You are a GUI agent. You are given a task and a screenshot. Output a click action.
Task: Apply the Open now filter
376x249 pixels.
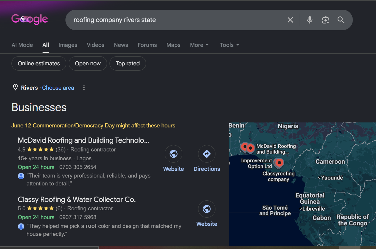pos(88,63)
